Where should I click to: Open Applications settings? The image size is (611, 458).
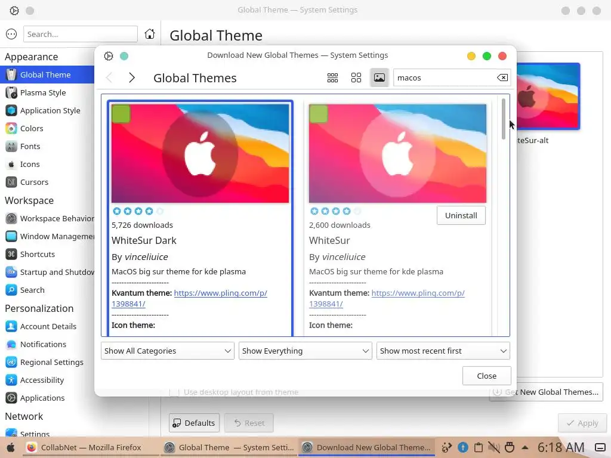coord(47,398)
